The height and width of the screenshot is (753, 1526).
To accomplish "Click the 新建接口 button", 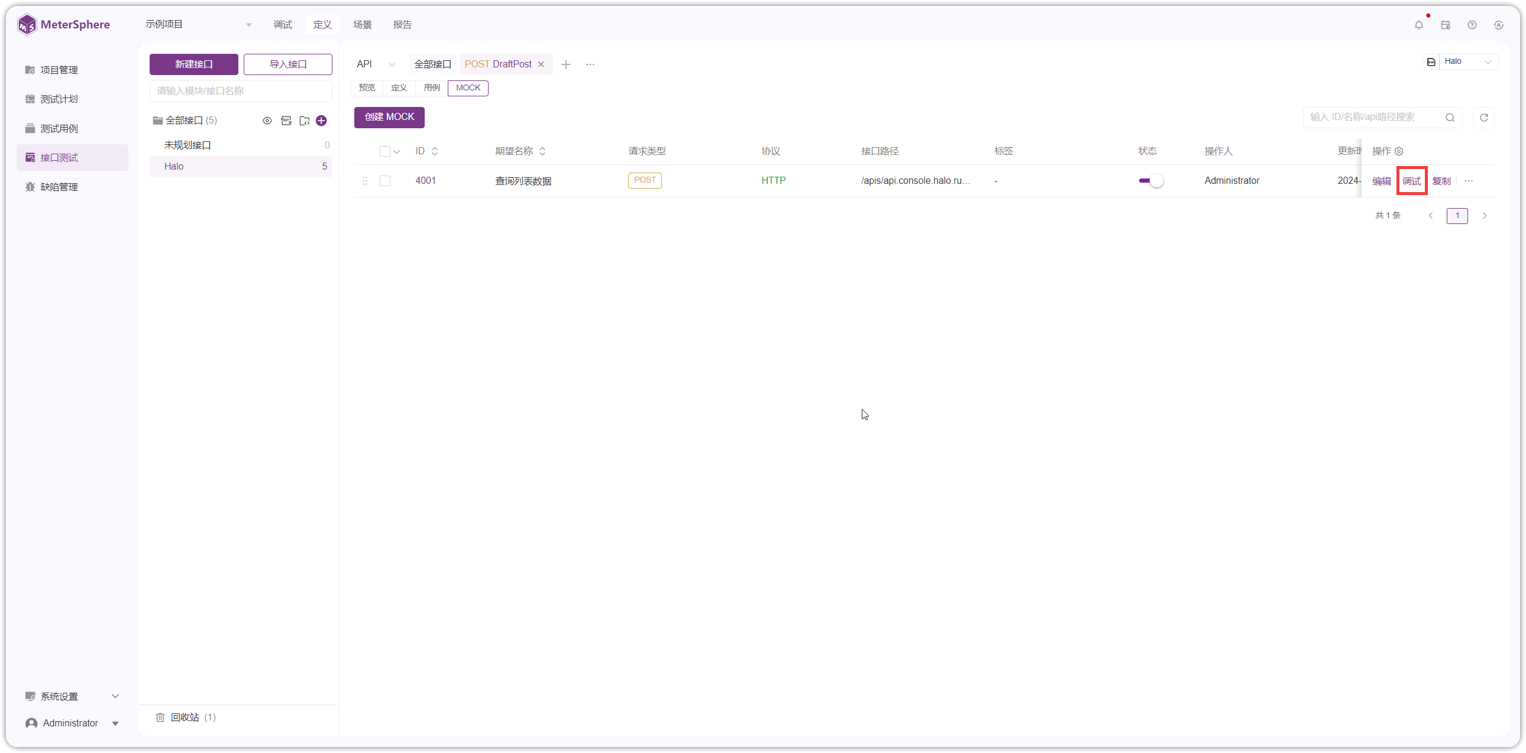I will tap(194, 64).
